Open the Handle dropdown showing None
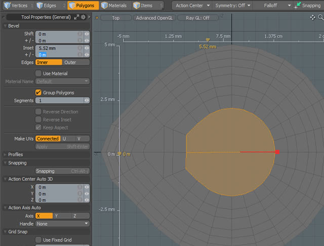Image resolution: width=324 pixels, height=246 pixels. pyautogui.click(x=62, y=224)
